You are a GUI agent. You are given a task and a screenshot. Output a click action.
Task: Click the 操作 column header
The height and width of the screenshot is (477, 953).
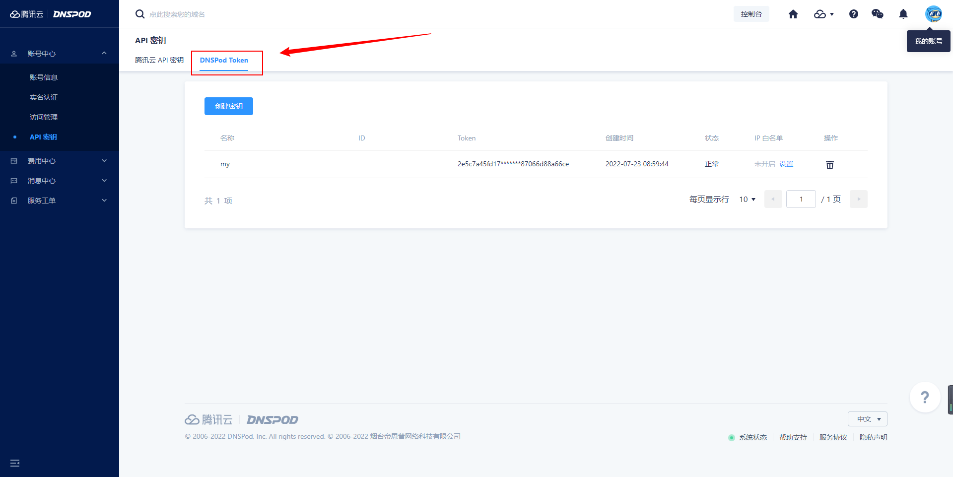[831, 138]
